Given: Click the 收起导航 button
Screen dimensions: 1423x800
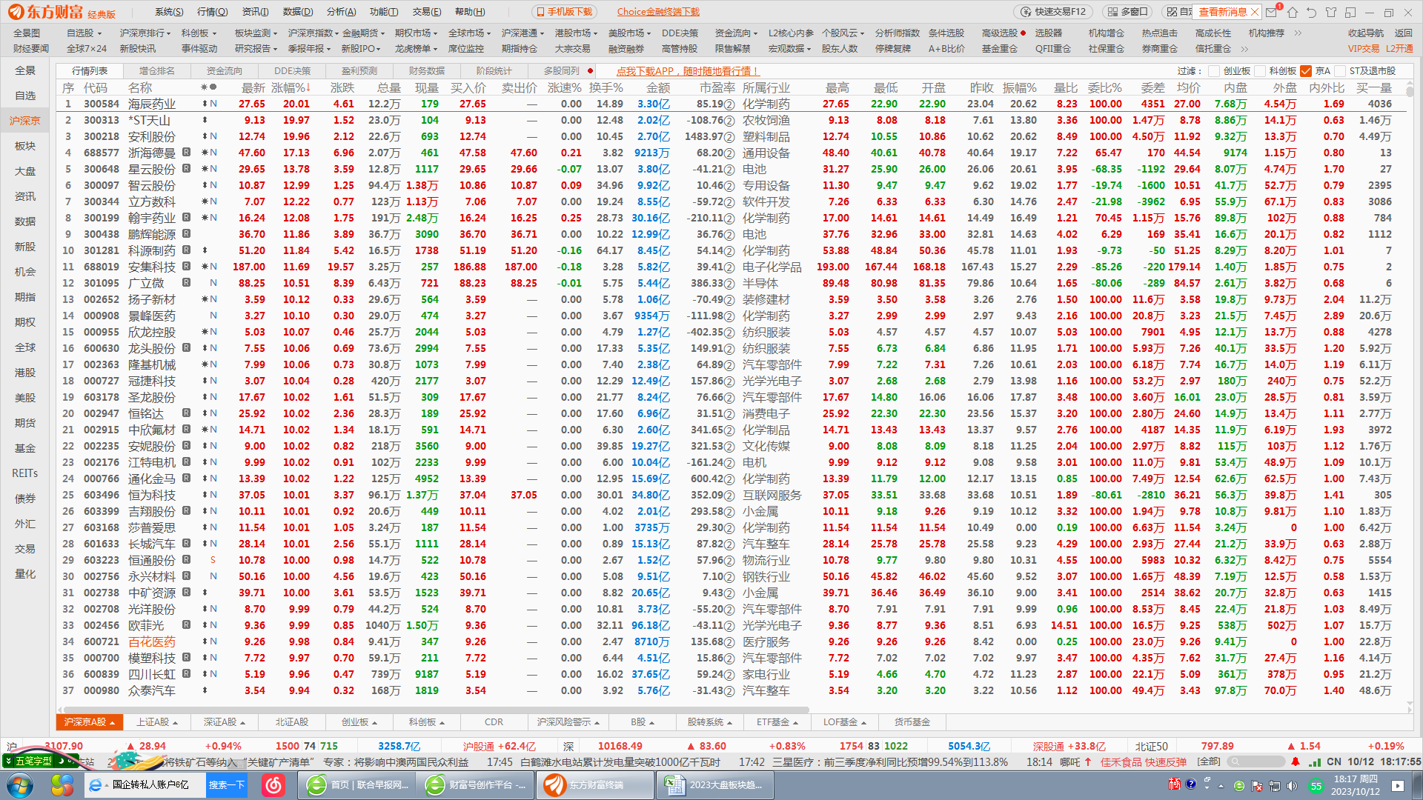Looking at the screenshot, I should coord(1365,33).
